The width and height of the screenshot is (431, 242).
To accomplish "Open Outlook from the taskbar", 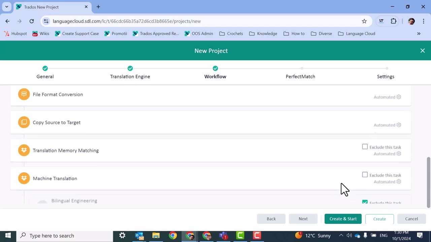I will coord(139,236).
